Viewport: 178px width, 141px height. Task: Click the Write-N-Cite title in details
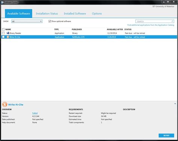pyautogui.click(x=16, y=105)
